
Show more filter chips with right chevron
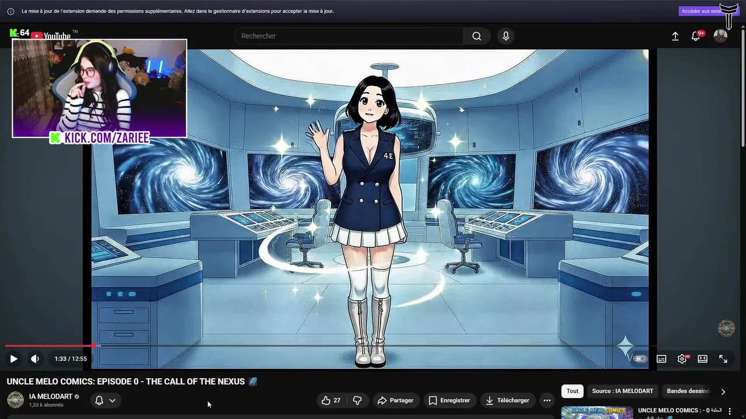pos(723,392)
